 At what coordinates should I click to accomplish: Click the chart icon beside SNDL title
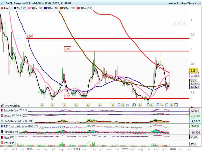[3, 3]
